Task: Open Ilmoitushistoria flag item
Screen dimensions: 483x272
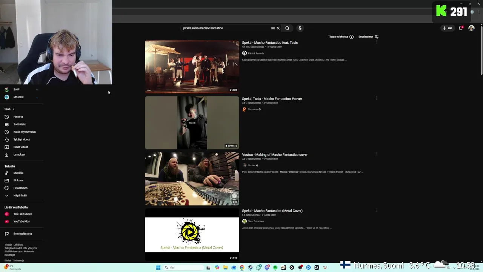Action: (x=22, y=233)
